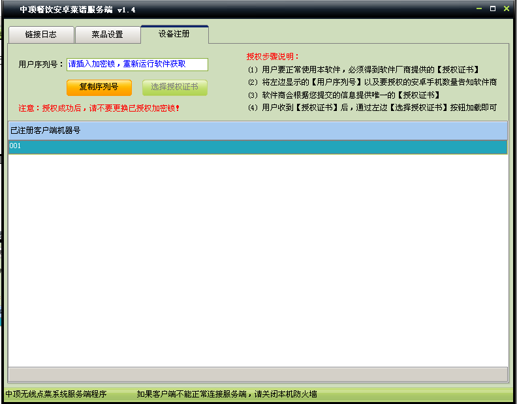Click the 中顶无线点菜系统服务端程序 status text
Viewport: 517px width, 404px height.
pos(55,394)
